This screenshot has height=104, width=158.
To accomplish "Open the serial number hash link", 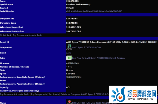I will pos(94,11).
